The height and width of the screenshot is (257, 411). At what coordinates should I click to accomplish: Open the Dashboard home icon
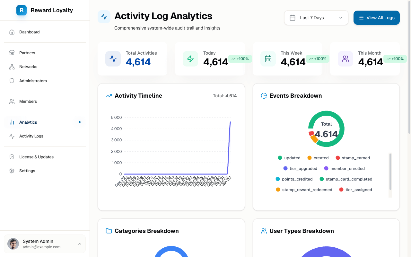point(12,32)
